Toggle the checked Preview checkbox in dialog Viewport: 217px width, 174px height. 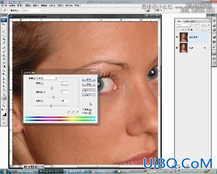click(83, 113)
